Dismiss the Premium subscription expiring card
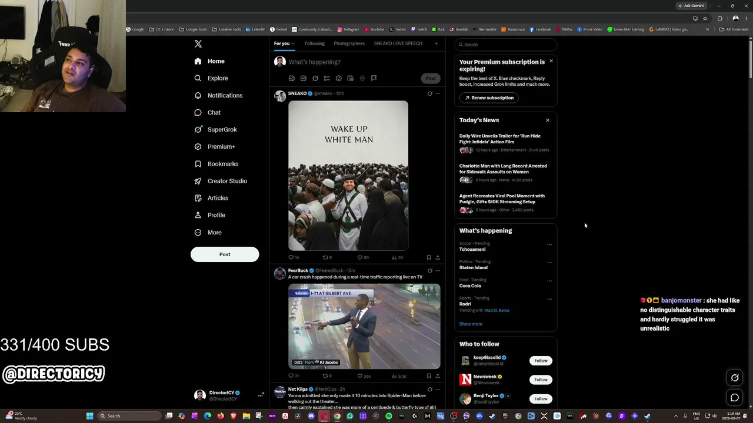The height and width of the screenshot is (423, 753). coord(551,61)
